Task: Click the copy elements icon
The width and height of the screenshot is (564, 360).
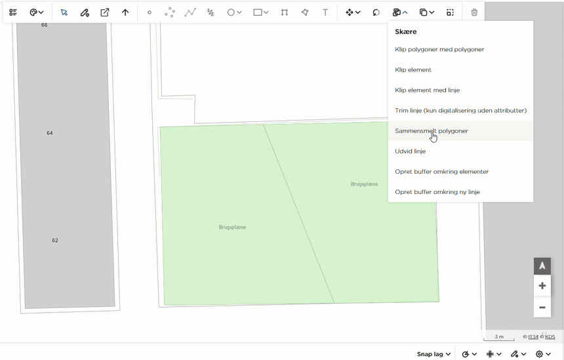Action: click(424, 12)
